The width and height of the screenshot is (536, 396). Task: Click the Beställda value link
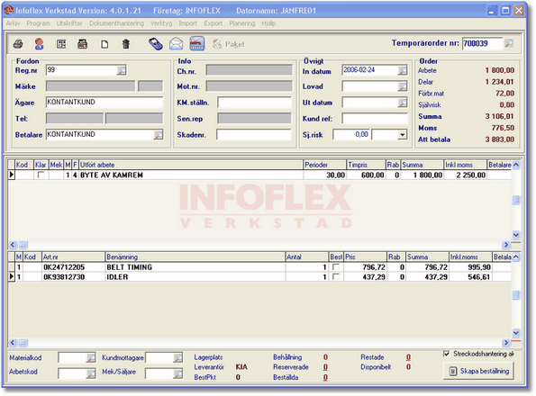coord(325,377)
